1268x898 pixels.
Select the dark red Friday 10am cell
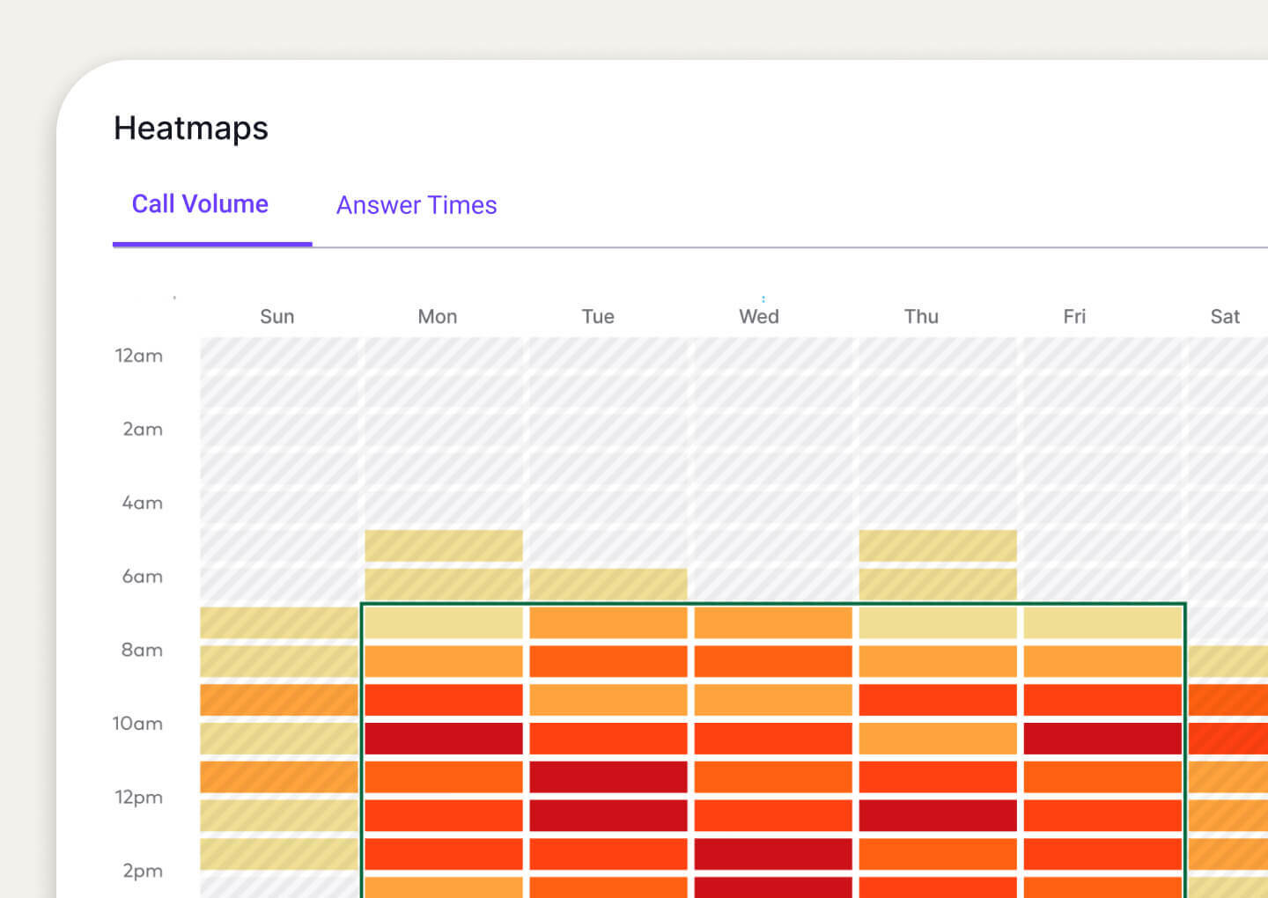click(x=1102, y=739)
